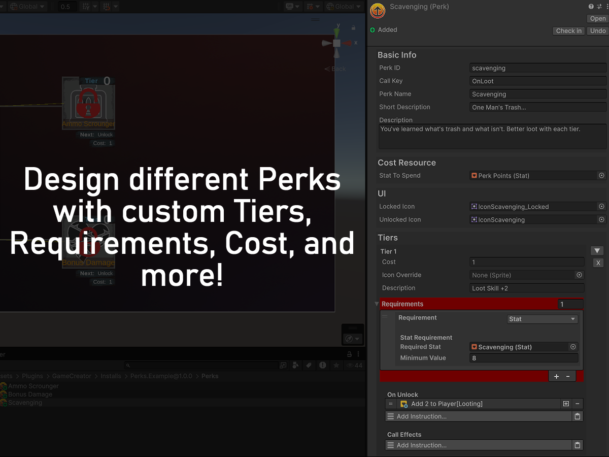Click the Tier 1 move-down arrow button
Screen dimensions: 609x457
pos(597,251)
